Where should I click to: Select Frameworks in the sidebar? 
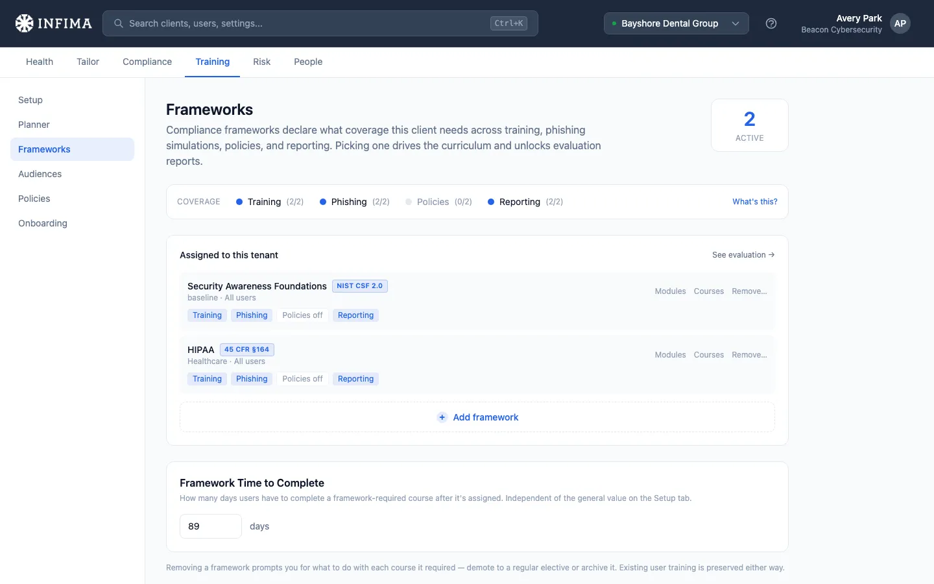tap(72, 149)
